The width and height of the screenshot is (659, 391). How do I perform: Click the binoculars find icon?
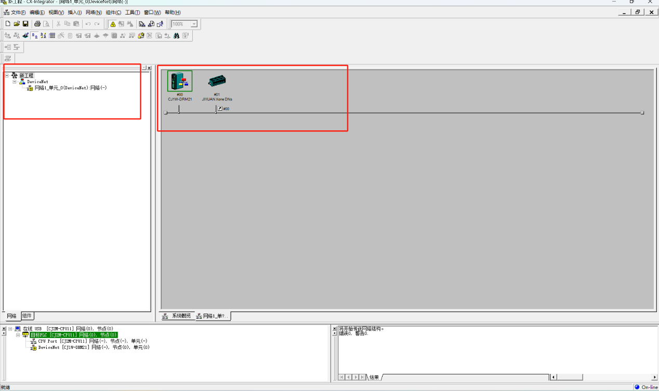coord(177,36)
